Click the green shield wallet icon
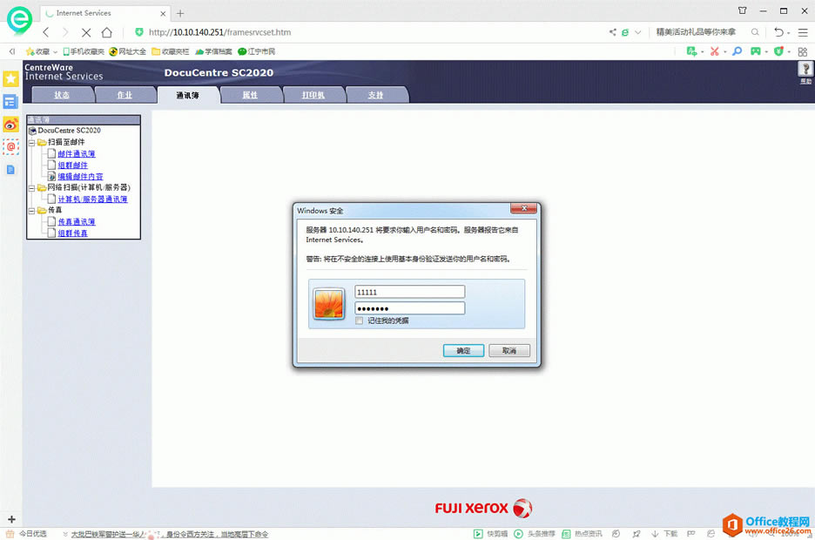 (x=778, y=51)
